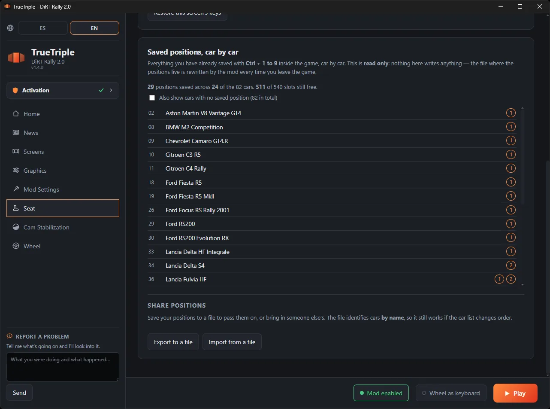Open the Wheel page
The width and height of the screenshot is (550, 409).
click(63, 246)
